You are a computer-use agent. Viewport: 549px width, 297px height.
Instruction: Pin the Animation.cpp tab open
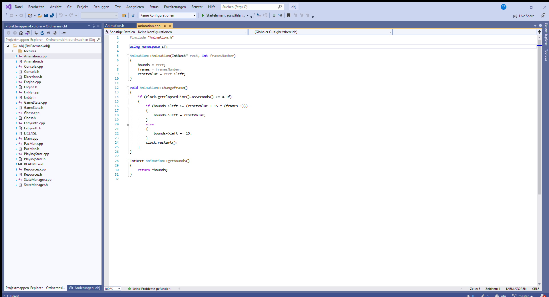[x=165, y=26]
